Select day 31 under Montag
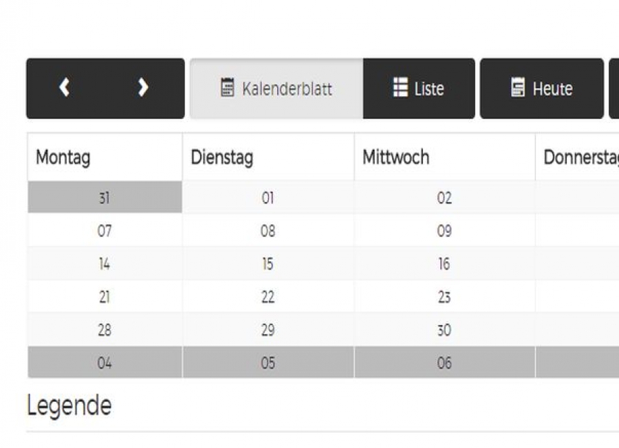 [x=105, y=198]
